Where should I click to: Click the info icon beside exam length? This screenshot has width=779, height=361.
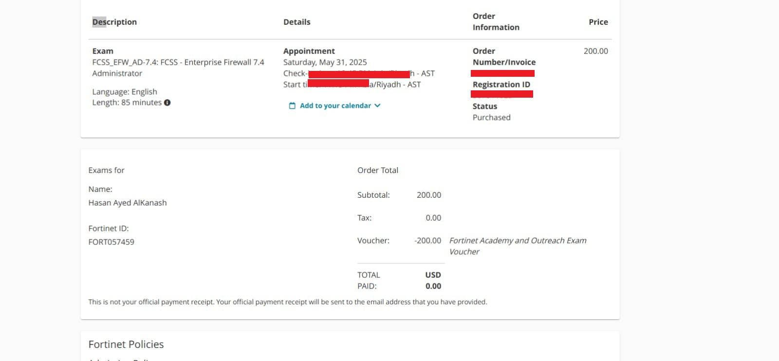[x=167, y=103]
